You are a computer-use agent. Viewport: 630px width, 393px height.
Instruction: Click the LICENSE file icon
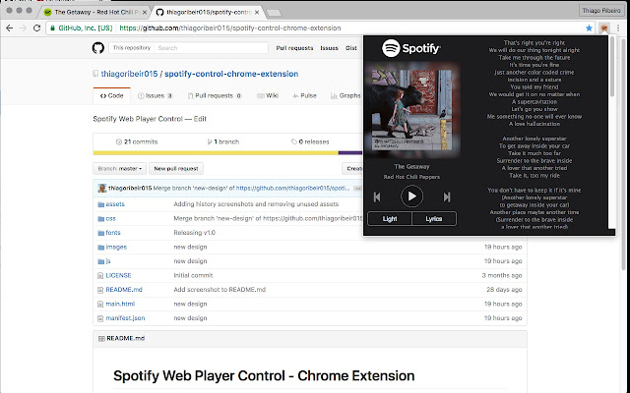point(100,276)
